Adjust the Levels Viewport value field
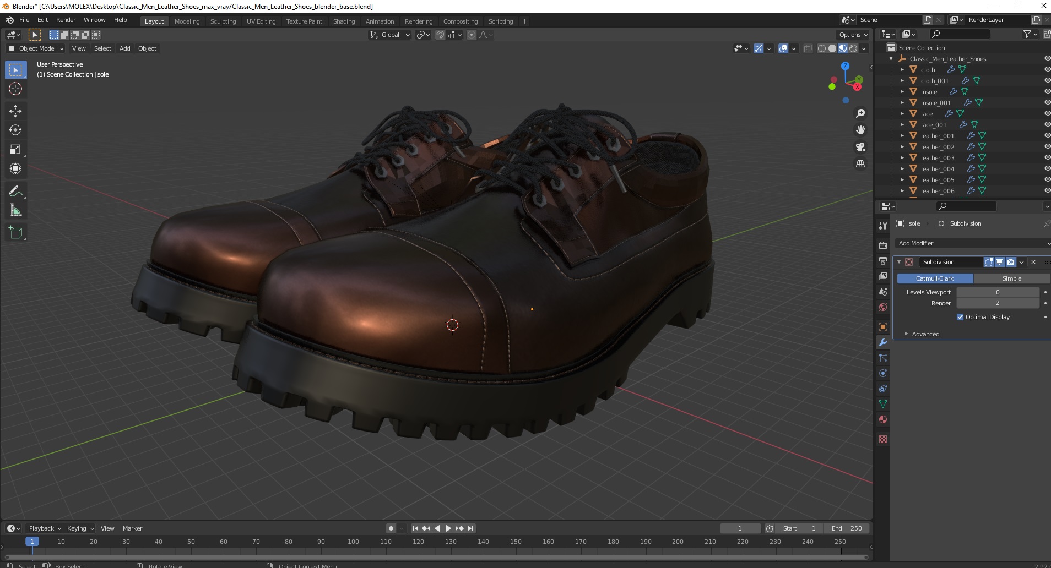The width and height of the screenshot is (1051, 568). [998, 292]
